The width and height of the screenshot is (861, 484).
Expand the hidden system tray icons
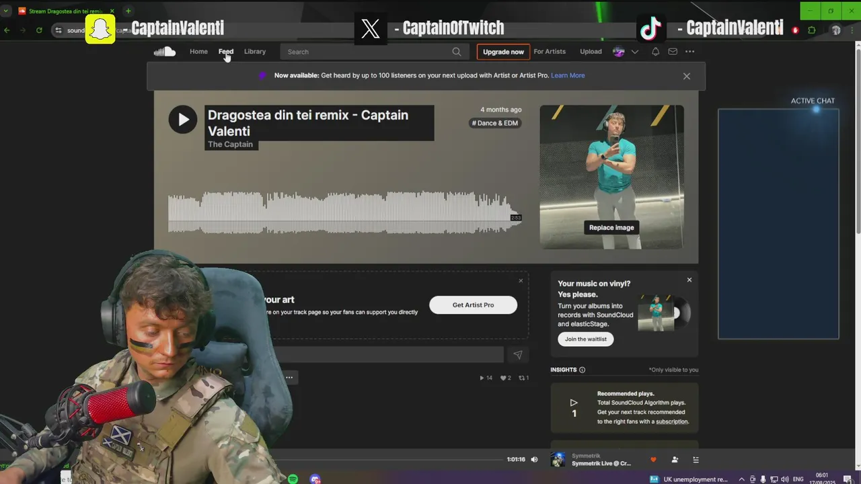[741, 479]
